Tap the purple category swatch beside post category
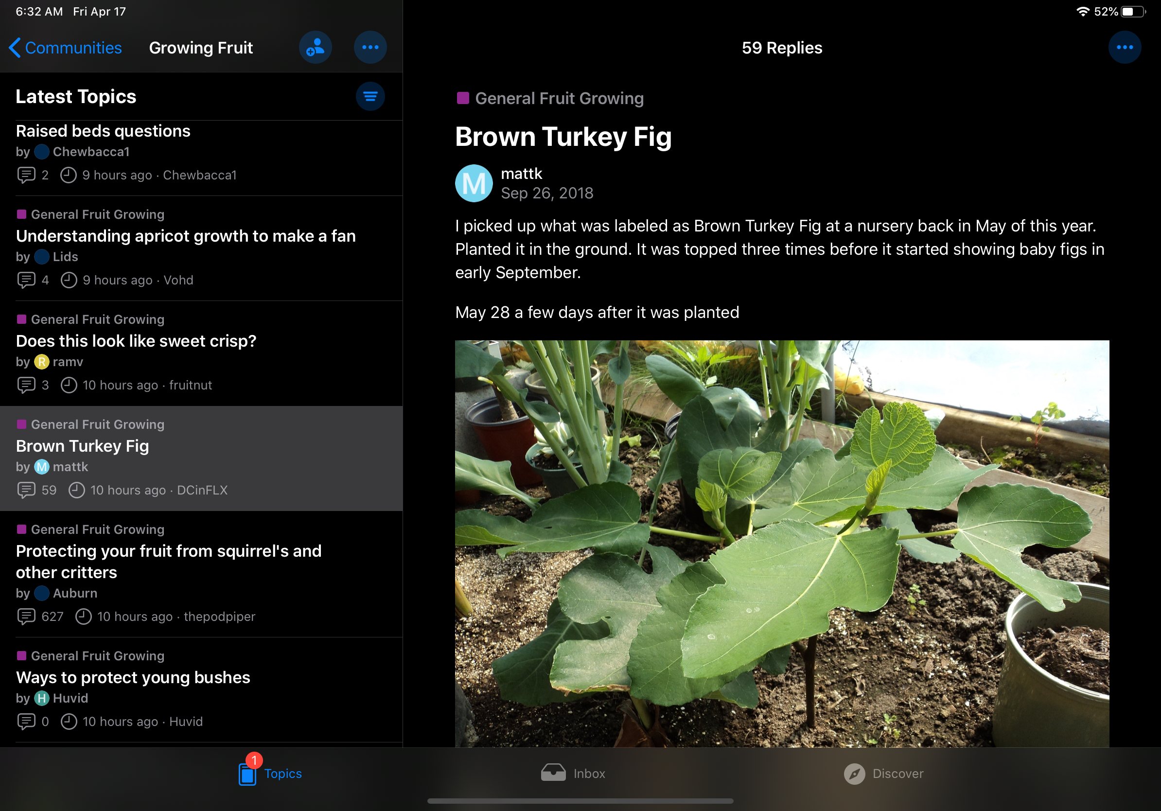1161x811 pixels. tap(463, 98)
